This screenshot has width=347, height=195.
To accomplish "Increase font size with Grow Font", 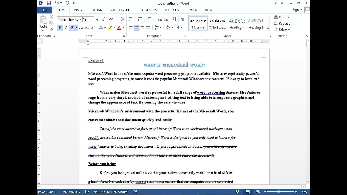I will point(97,19).
